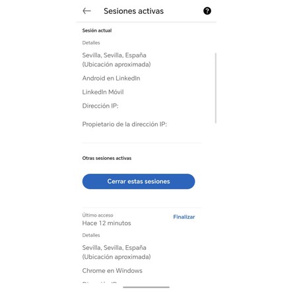The image size is (297, 292).
Task: Click the Chrome en Windows entry
Action: click(x=112, y=271)
